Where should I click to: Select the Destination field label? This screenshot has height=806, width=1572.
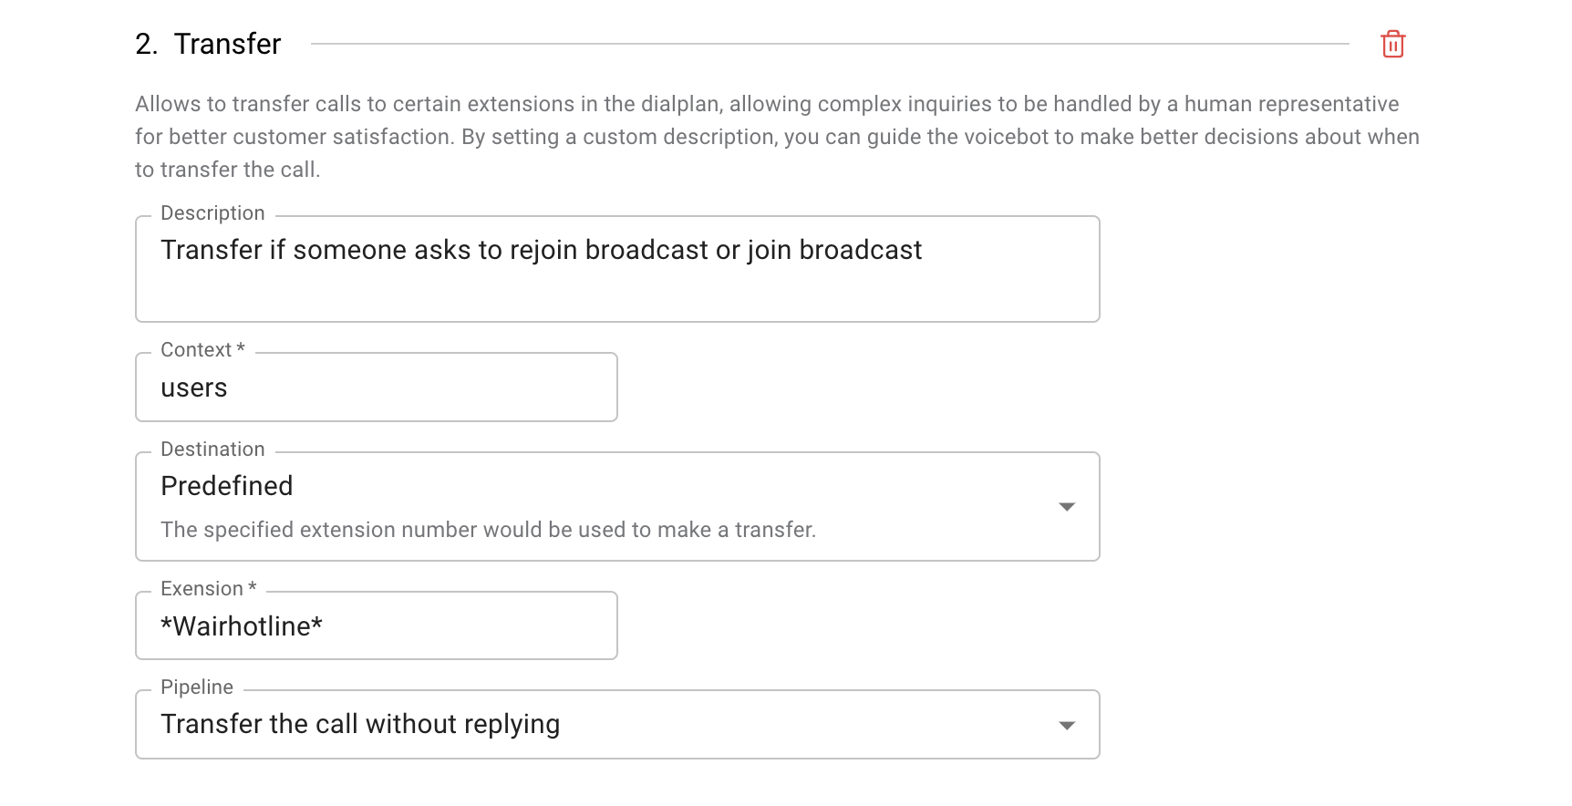[x=212, y=449]
